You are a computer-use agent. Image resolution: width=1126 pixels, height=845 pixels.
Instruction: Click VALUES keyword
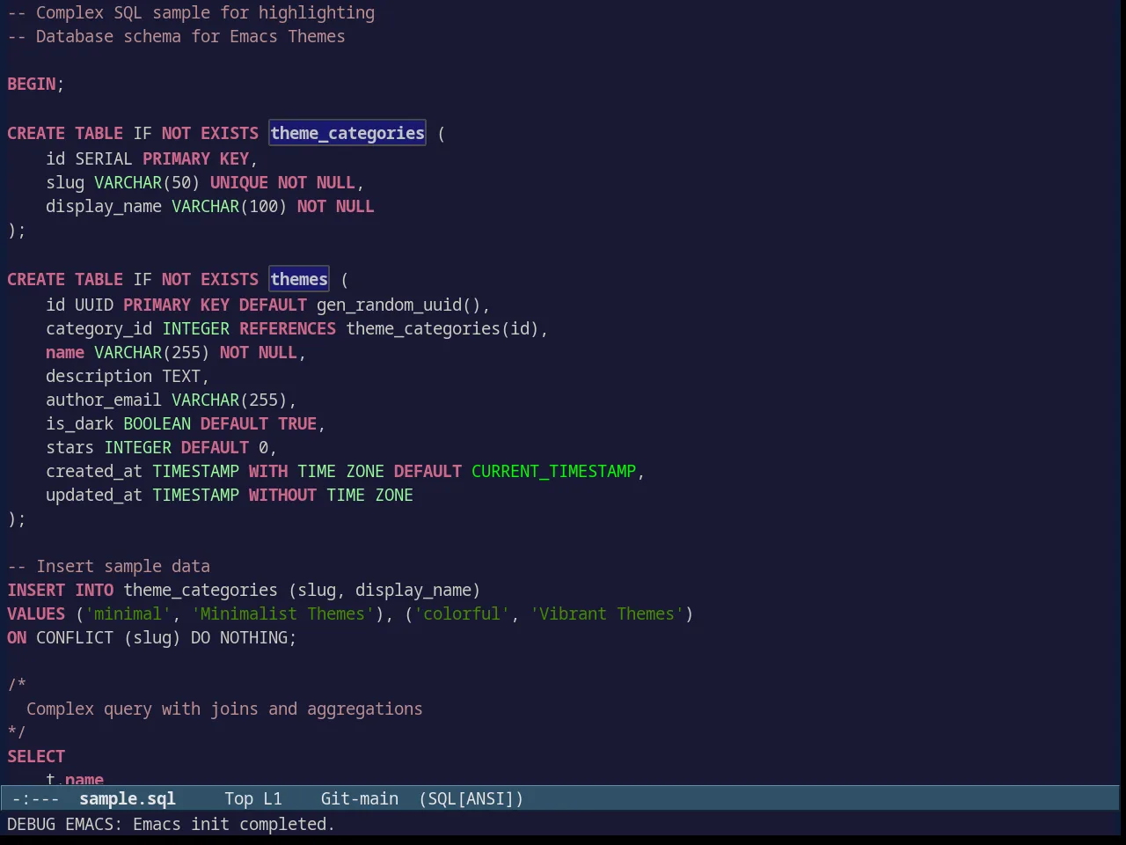tap(36, 614)
